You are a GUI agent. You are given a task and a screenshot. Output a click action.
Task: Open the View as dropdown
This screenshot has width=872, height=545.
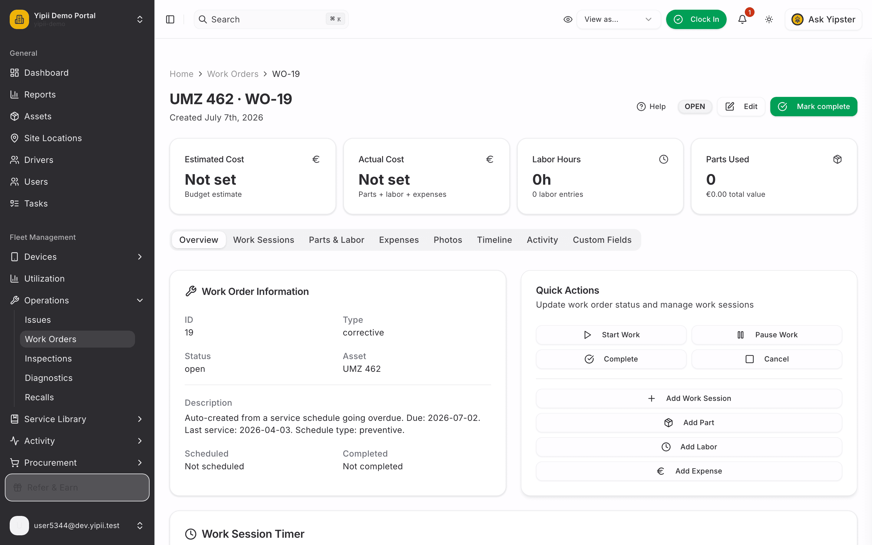(x=618, y=19)
